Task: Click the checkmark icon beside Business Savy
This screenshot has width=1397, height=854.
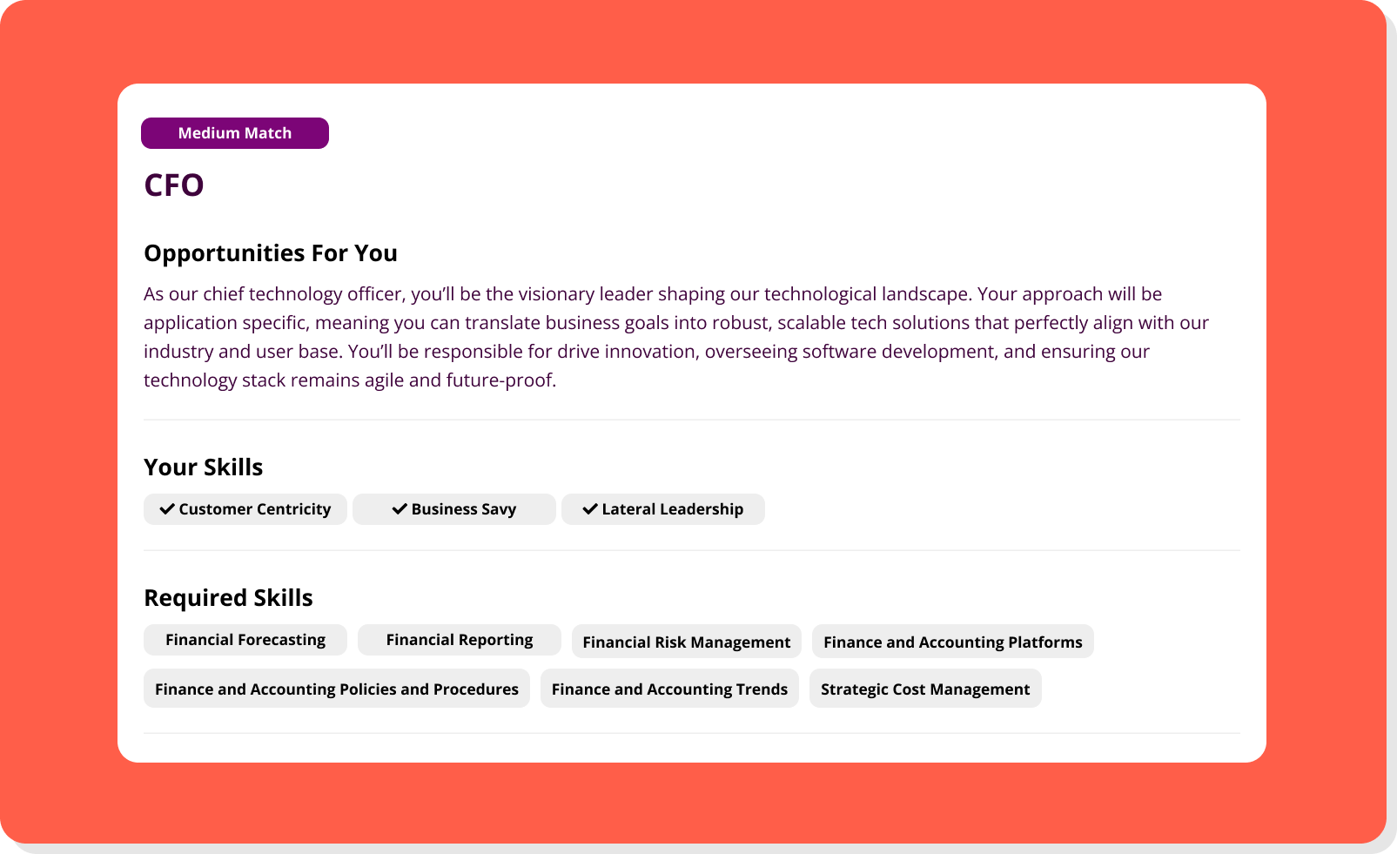Action: [x=400, y=509]
